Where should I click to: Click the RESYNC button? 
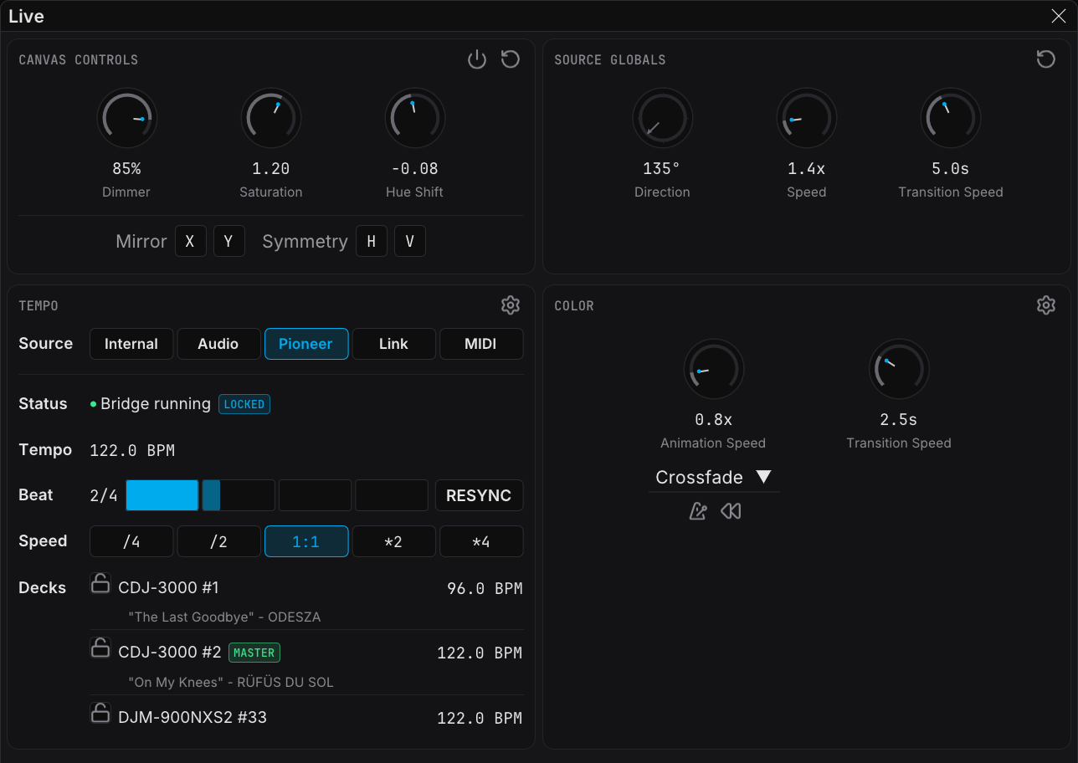[479, 495]
